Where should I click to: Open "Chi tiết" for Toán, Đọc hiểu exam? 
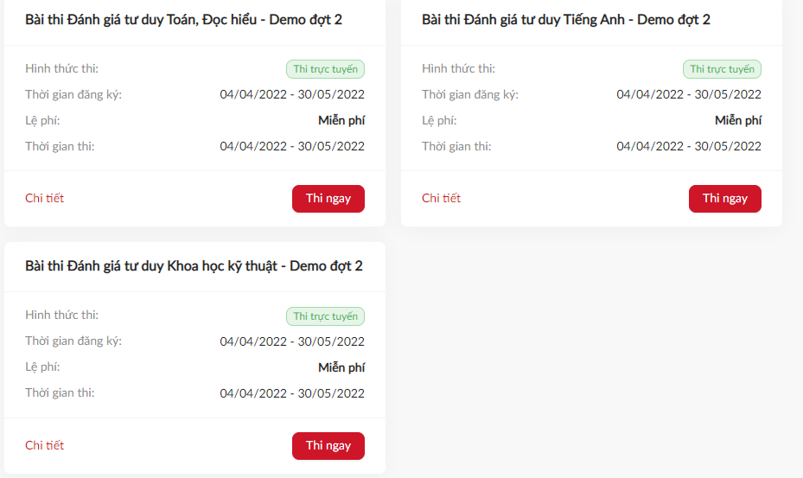pyautogui.click(x=44, y=198)
